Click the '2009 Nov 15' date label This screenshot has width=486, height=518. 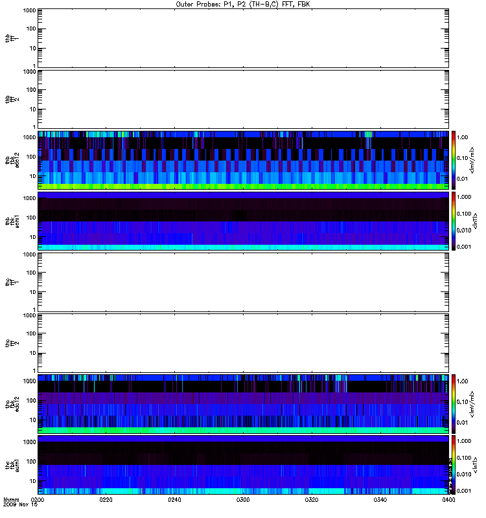[x=20, y=504]
